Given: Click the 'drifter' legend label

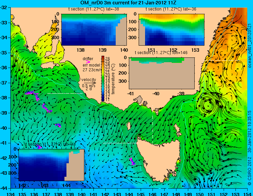Looking at the screenshot, I should click(x=88, y=59).
